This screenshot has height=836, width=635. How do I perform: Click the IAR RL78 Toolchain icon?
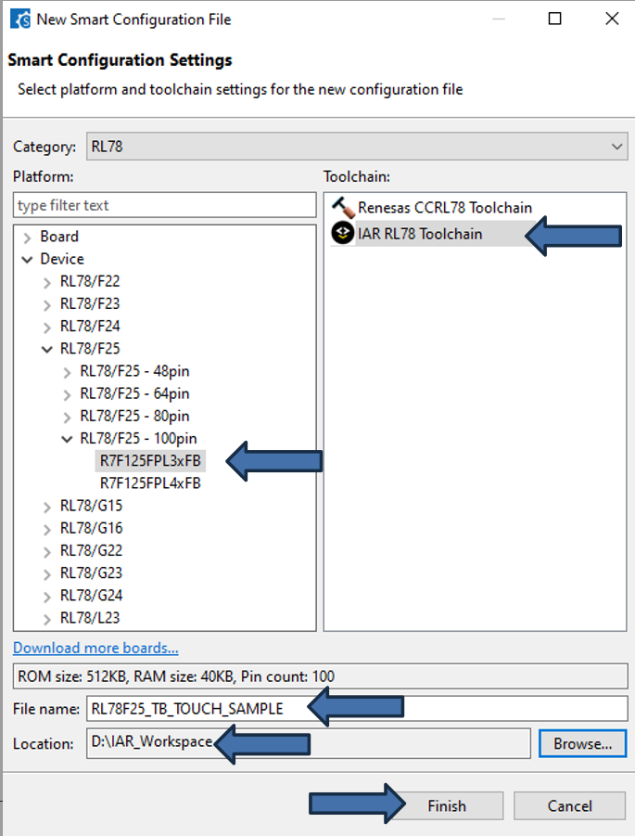tap(343, 234)
